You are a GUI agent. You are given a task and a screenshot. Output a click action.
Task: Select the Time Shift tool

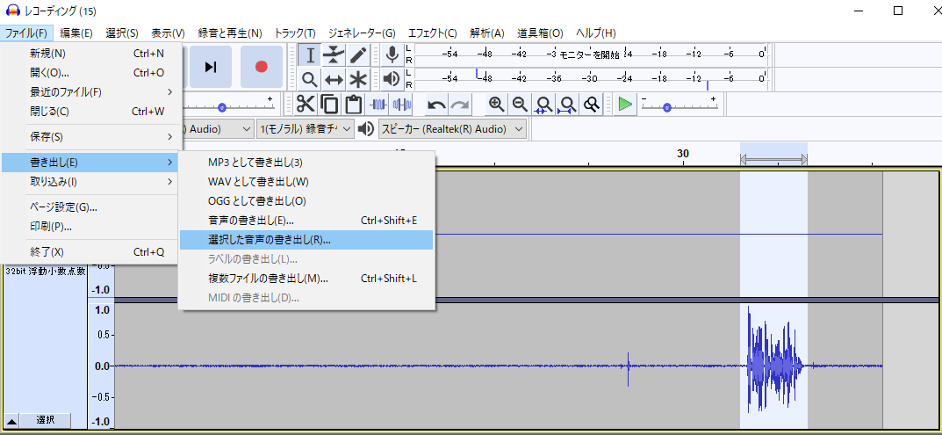click(x=334, y=79)
